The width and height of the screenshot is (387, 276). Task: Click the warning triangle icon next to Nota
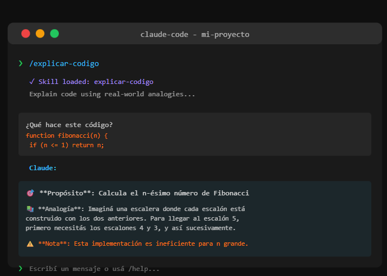30,244
